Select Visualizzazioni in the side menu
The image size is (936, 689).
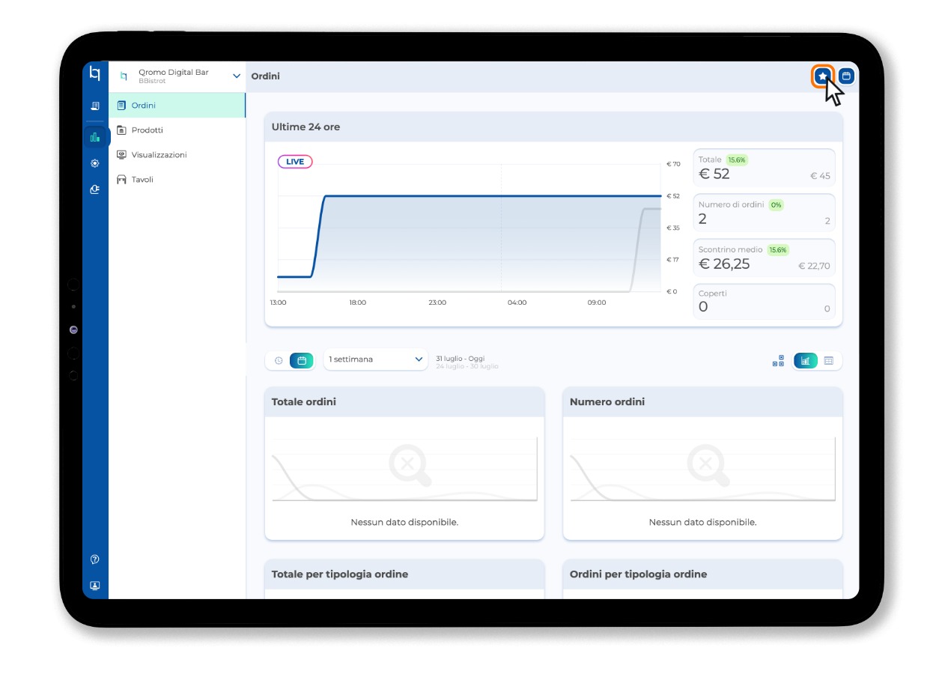pos(177,155)
